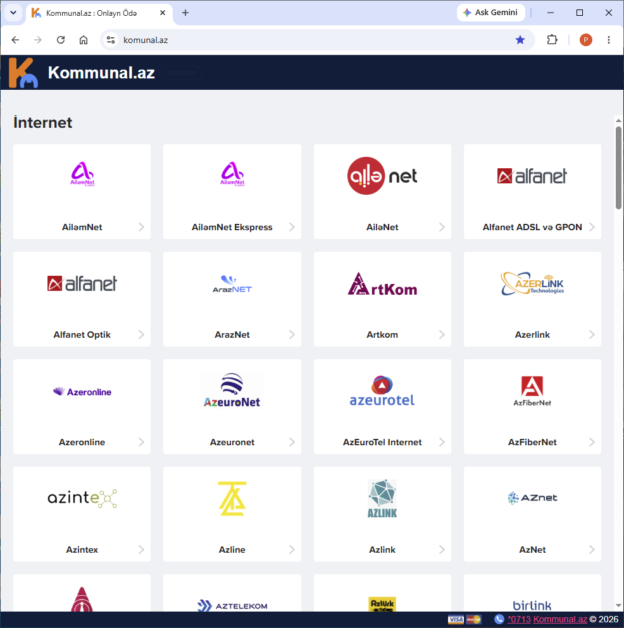This screenshot has height=628, width=624.
Task: Select the Azerlink Technologies logo
Action: (532, 283)
